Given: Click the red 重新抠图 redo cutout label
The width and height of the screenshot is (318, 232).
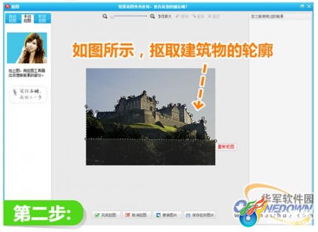Looking at the screenshot, I should point(226,147).
